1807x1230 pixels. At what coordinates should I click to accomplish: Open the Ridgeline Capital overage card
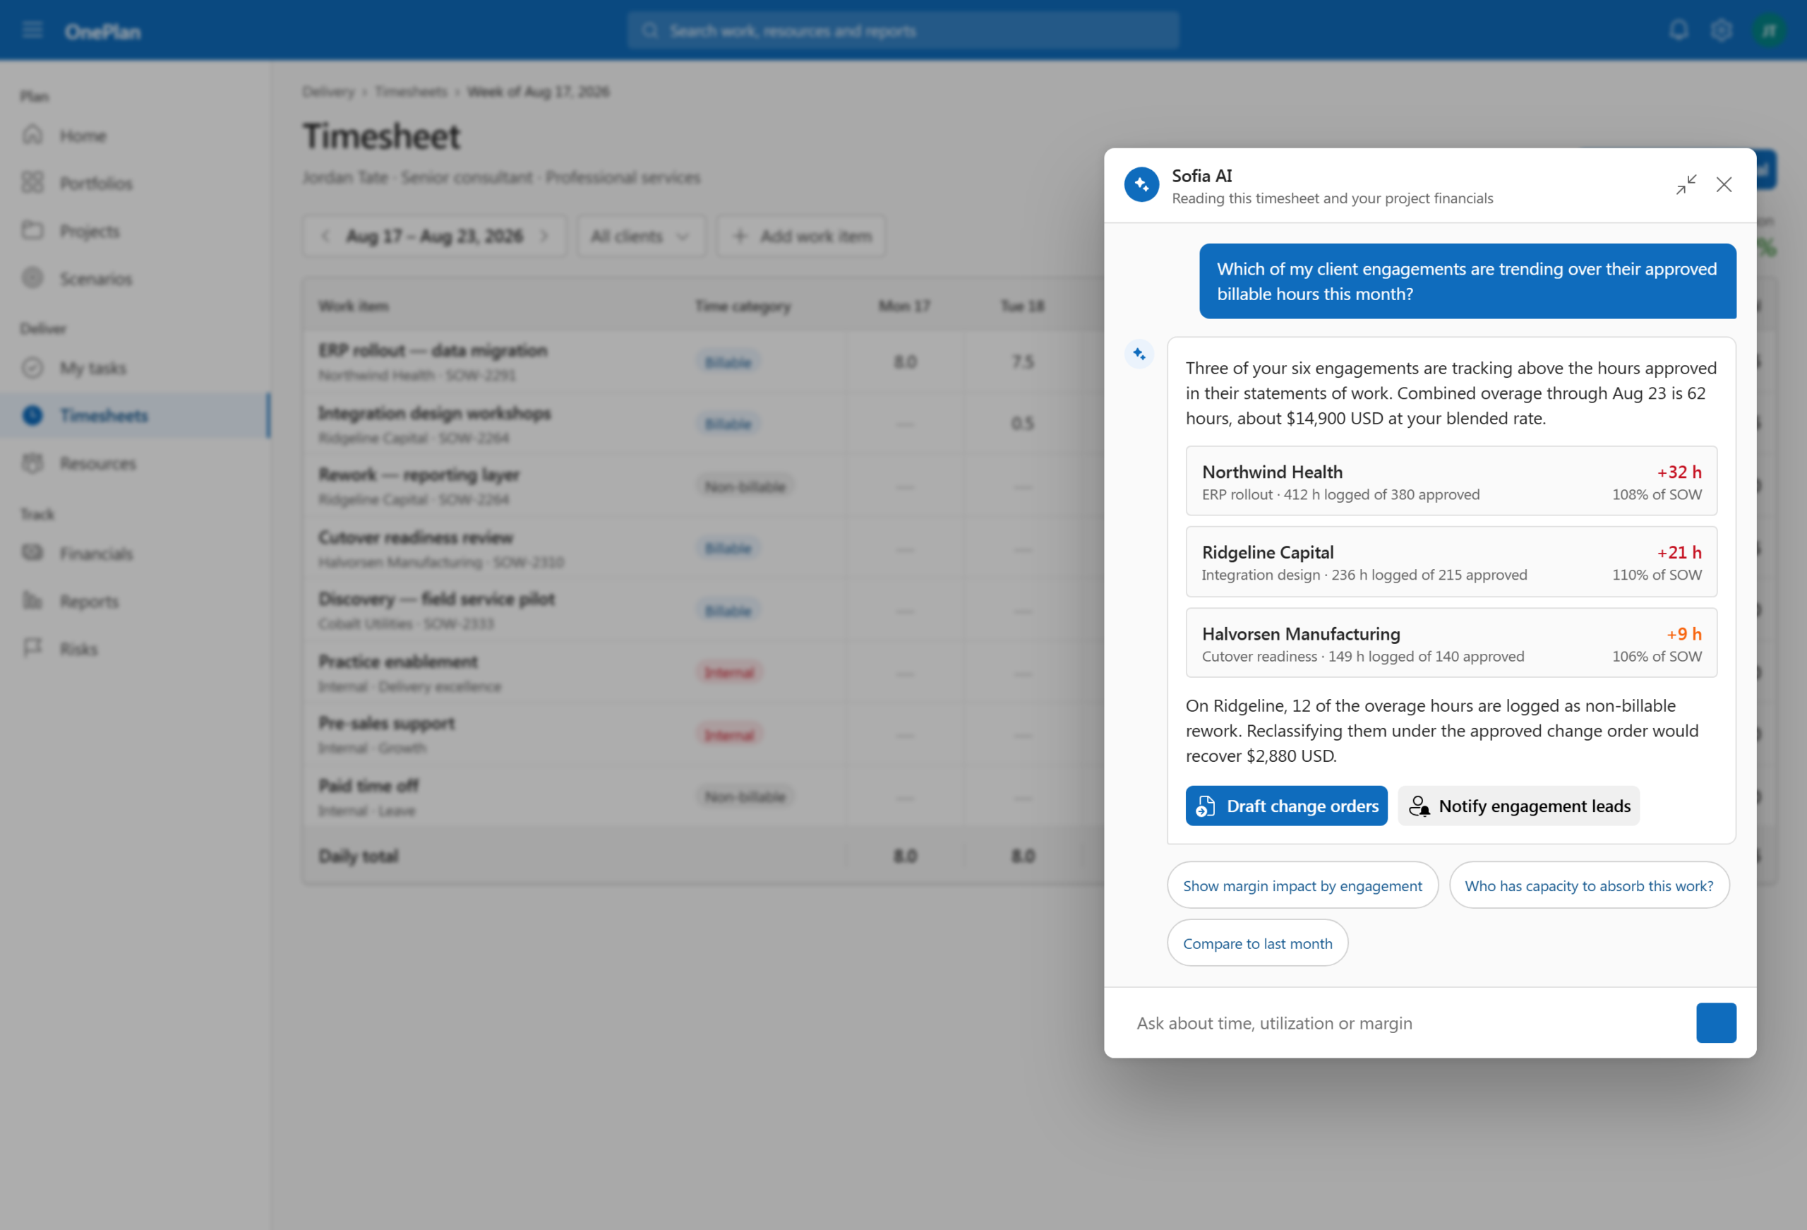click(x=1451, y=562)
